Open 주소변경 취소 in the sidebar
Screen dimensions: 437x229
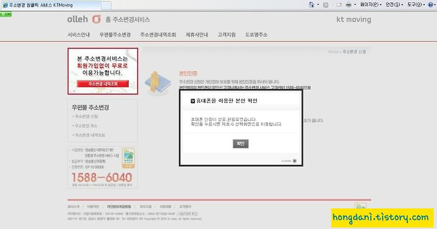[86, 126]
